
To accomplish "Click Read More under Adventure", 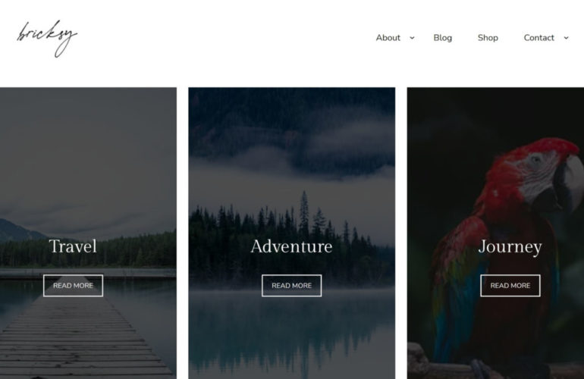I will [292, 286].
